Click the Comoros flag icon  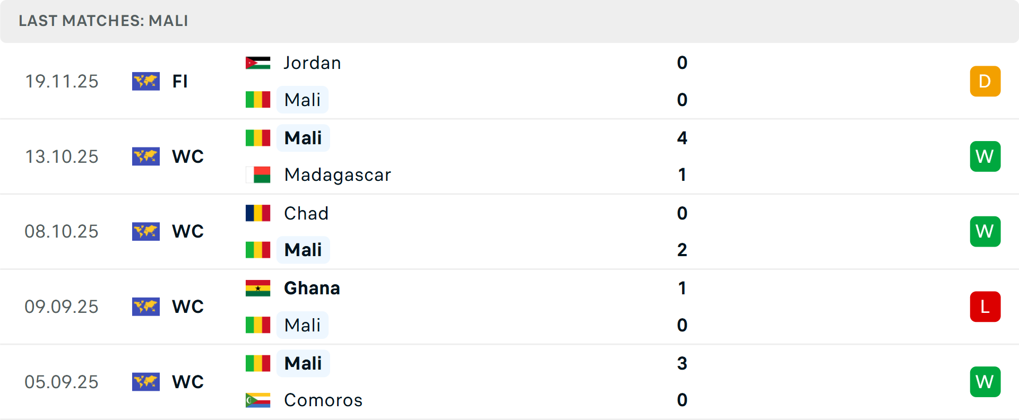(x=258, y=400)
